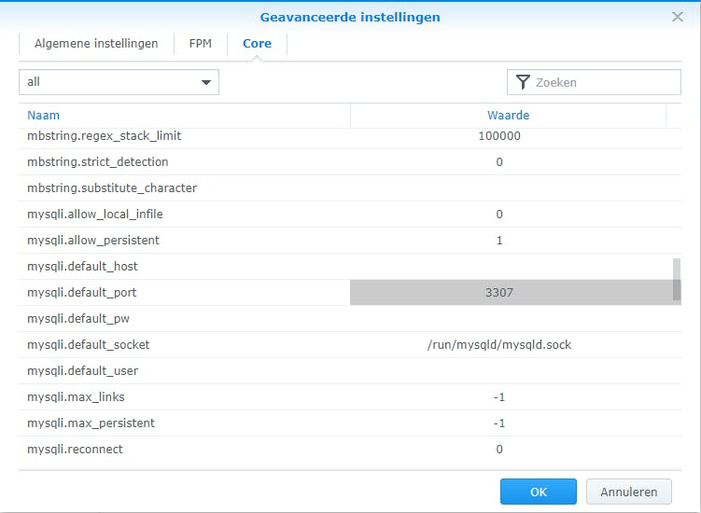Click the mysqli.max_links value cell

tap(499, 397)
